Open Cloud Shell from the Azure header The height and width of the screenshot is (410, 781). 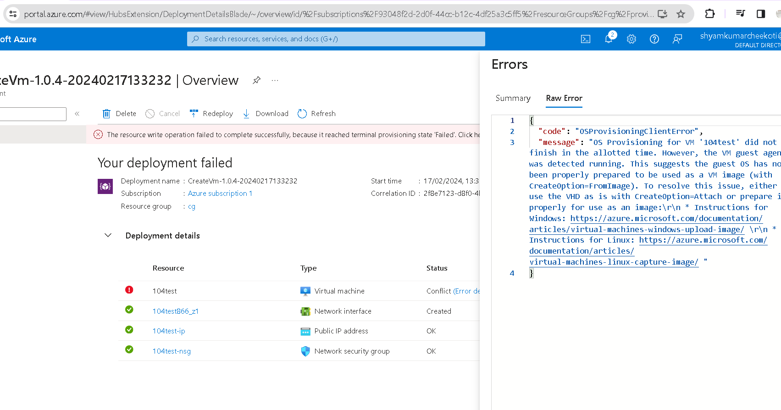586,39
